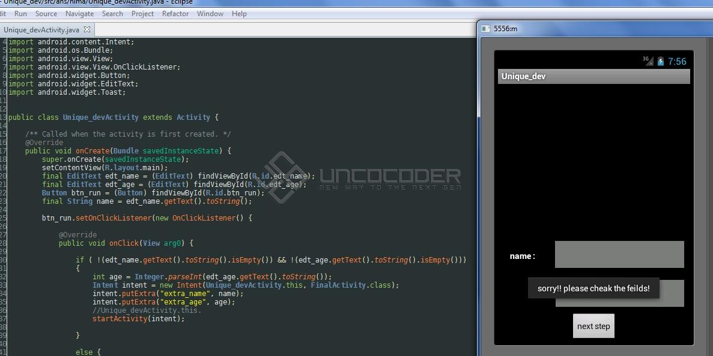The image size is (713, 356).
Task: Open the Navigate menu
Action: click(x=79, y=14)
